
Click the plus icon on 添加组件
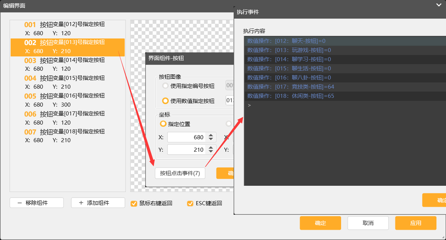click(x=81, y=203)
